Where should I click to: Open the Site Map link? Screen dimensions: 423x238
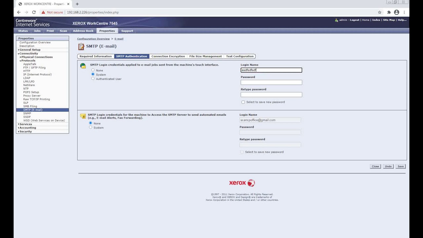tap(389, 20)
